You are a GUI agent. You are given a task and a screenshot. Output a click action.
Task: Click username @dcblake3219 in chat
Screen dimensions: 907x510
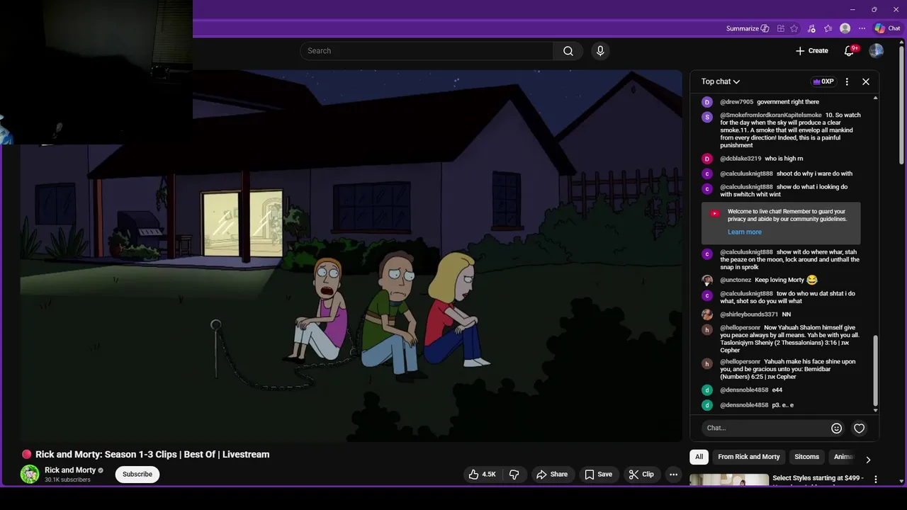[x=740, y=159]
